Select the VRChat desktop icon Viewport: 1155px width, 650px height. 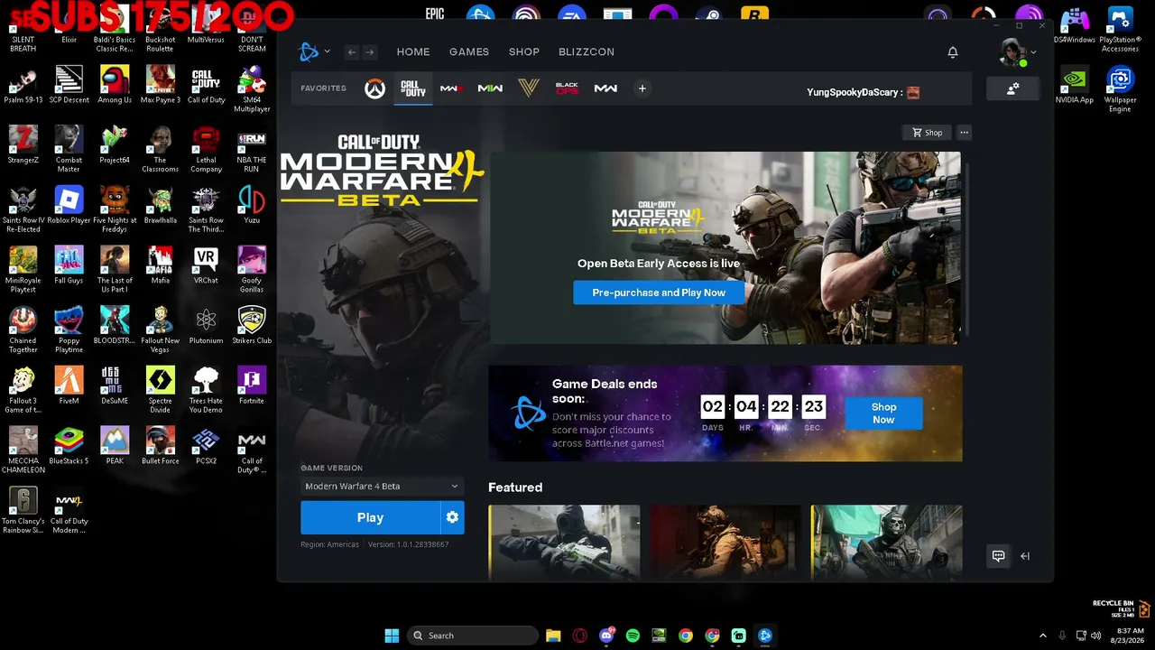coord(206,265)
